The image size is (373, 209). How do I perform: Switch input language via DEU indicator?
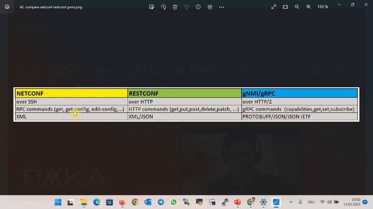311,202
